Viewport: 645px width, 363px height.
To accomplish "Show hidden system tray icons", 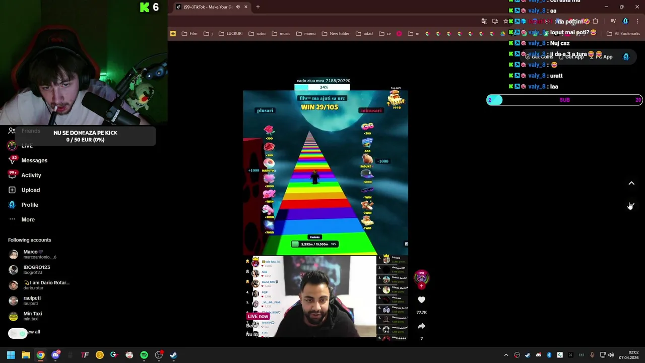I will click(506, 355).
